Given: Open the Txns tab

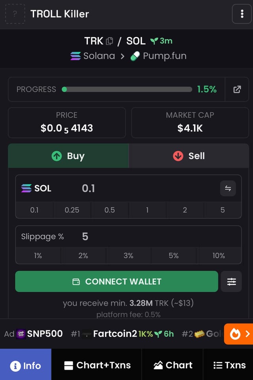Looking at the screenshot, I should (228, 365).
